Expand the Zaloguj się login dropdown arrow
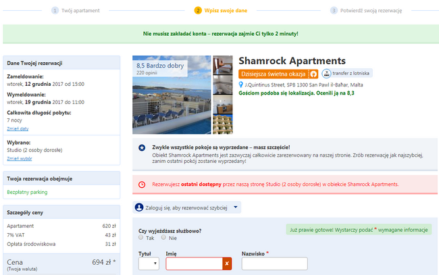 tap(236, 207)
